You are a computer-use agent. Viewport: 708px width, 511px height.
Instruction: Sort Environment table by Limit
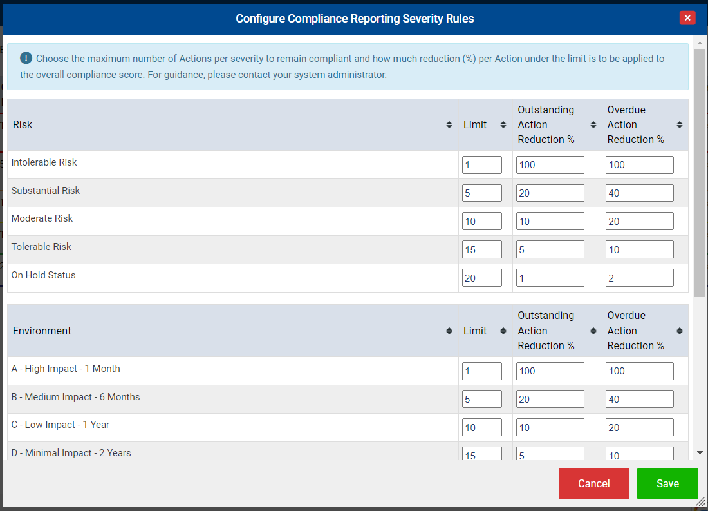[x=503, y=331]
